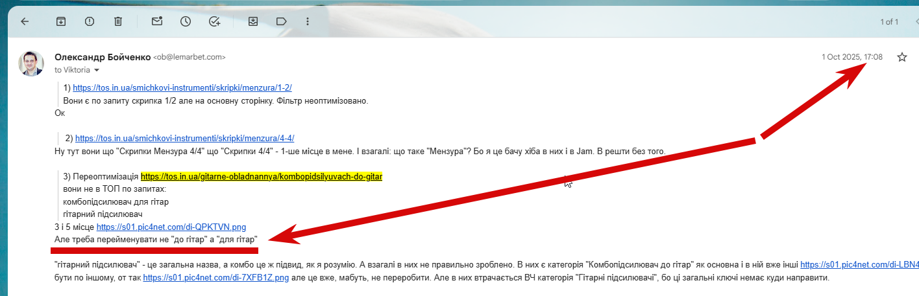919x296 pixels.
Task: Add the email to Tasks
Action: point(215,21)
